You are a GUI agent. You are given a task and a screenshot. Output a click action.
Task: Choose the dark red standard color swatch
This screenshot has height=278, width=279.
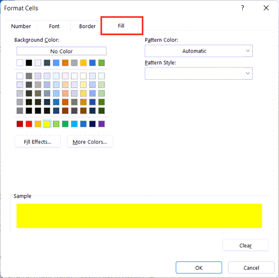tap(20, 124)
